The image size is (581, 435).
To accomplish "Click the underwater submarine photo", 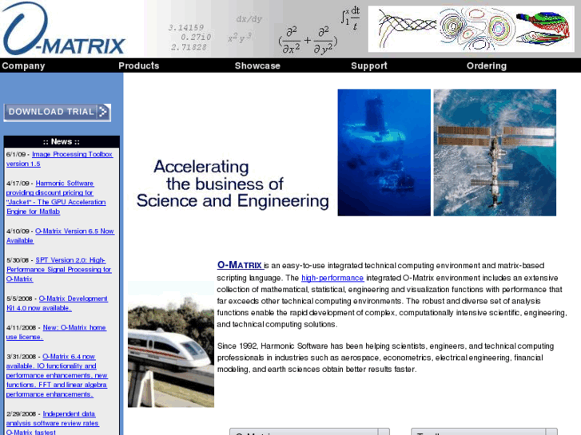I will [384, 152].
